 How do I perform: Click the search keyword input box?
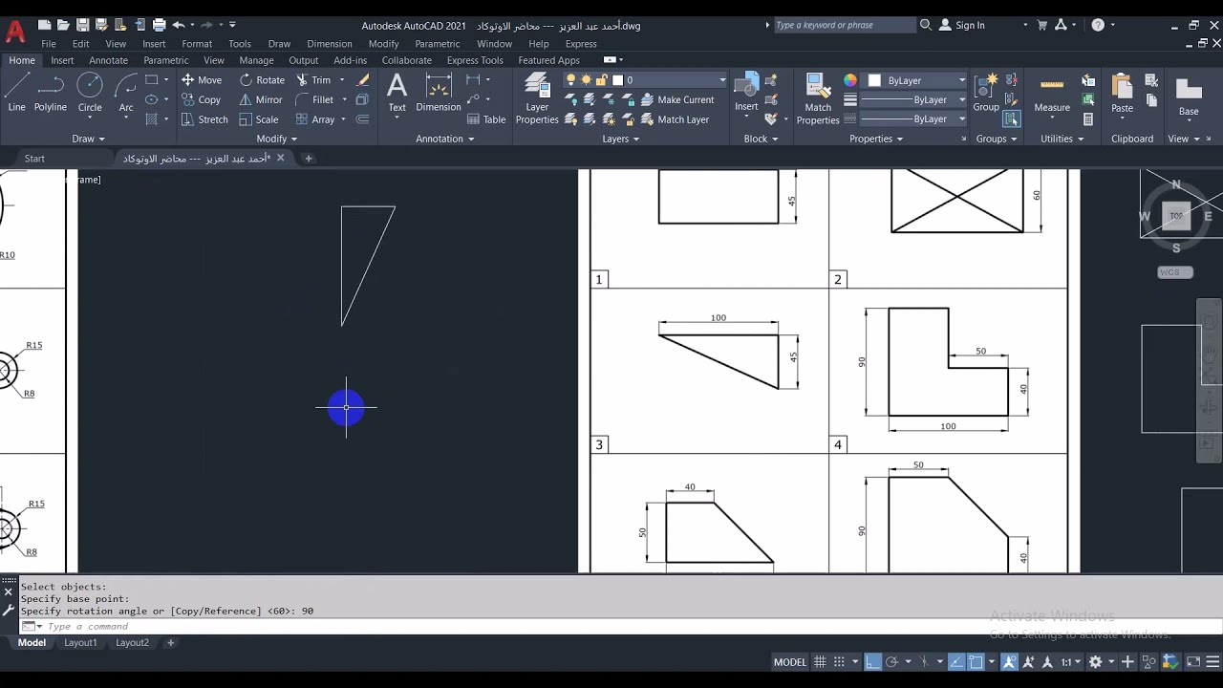click(x=845, y=26)
